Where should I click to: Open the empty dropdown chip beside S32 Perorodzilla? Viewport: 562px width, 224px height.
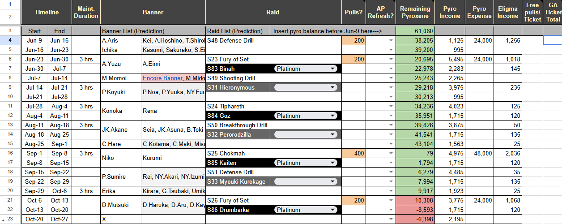point(306,134)
